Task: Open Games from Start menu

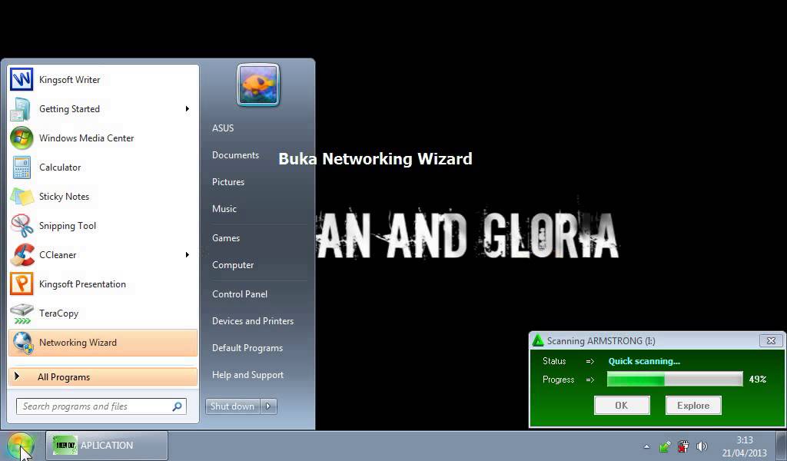Action: coord(226,237)
